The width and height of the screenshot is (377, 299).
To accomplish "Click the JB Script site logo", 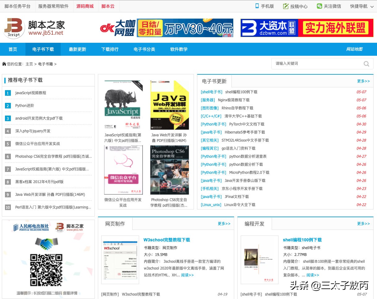I will pyautogui.click(x=34, y=28).
